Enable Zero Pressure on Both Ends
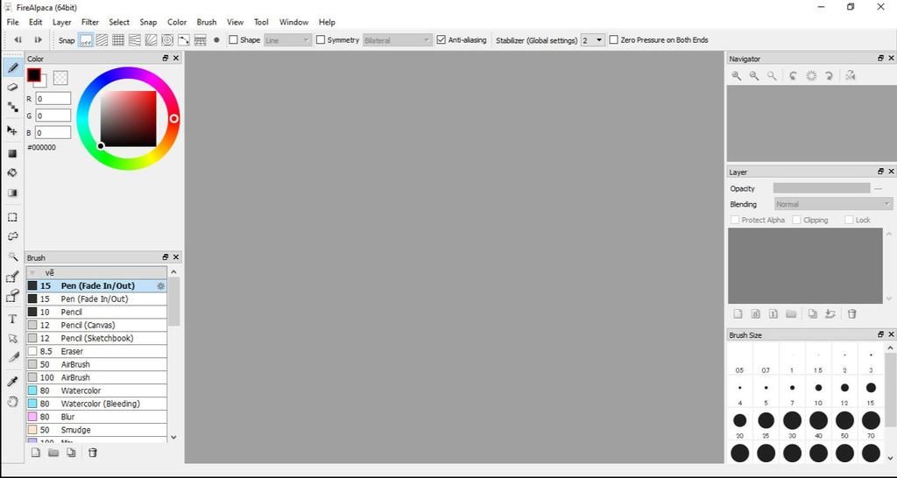The width and height of the screenshot is (897, 478). (x=614, y=40)
